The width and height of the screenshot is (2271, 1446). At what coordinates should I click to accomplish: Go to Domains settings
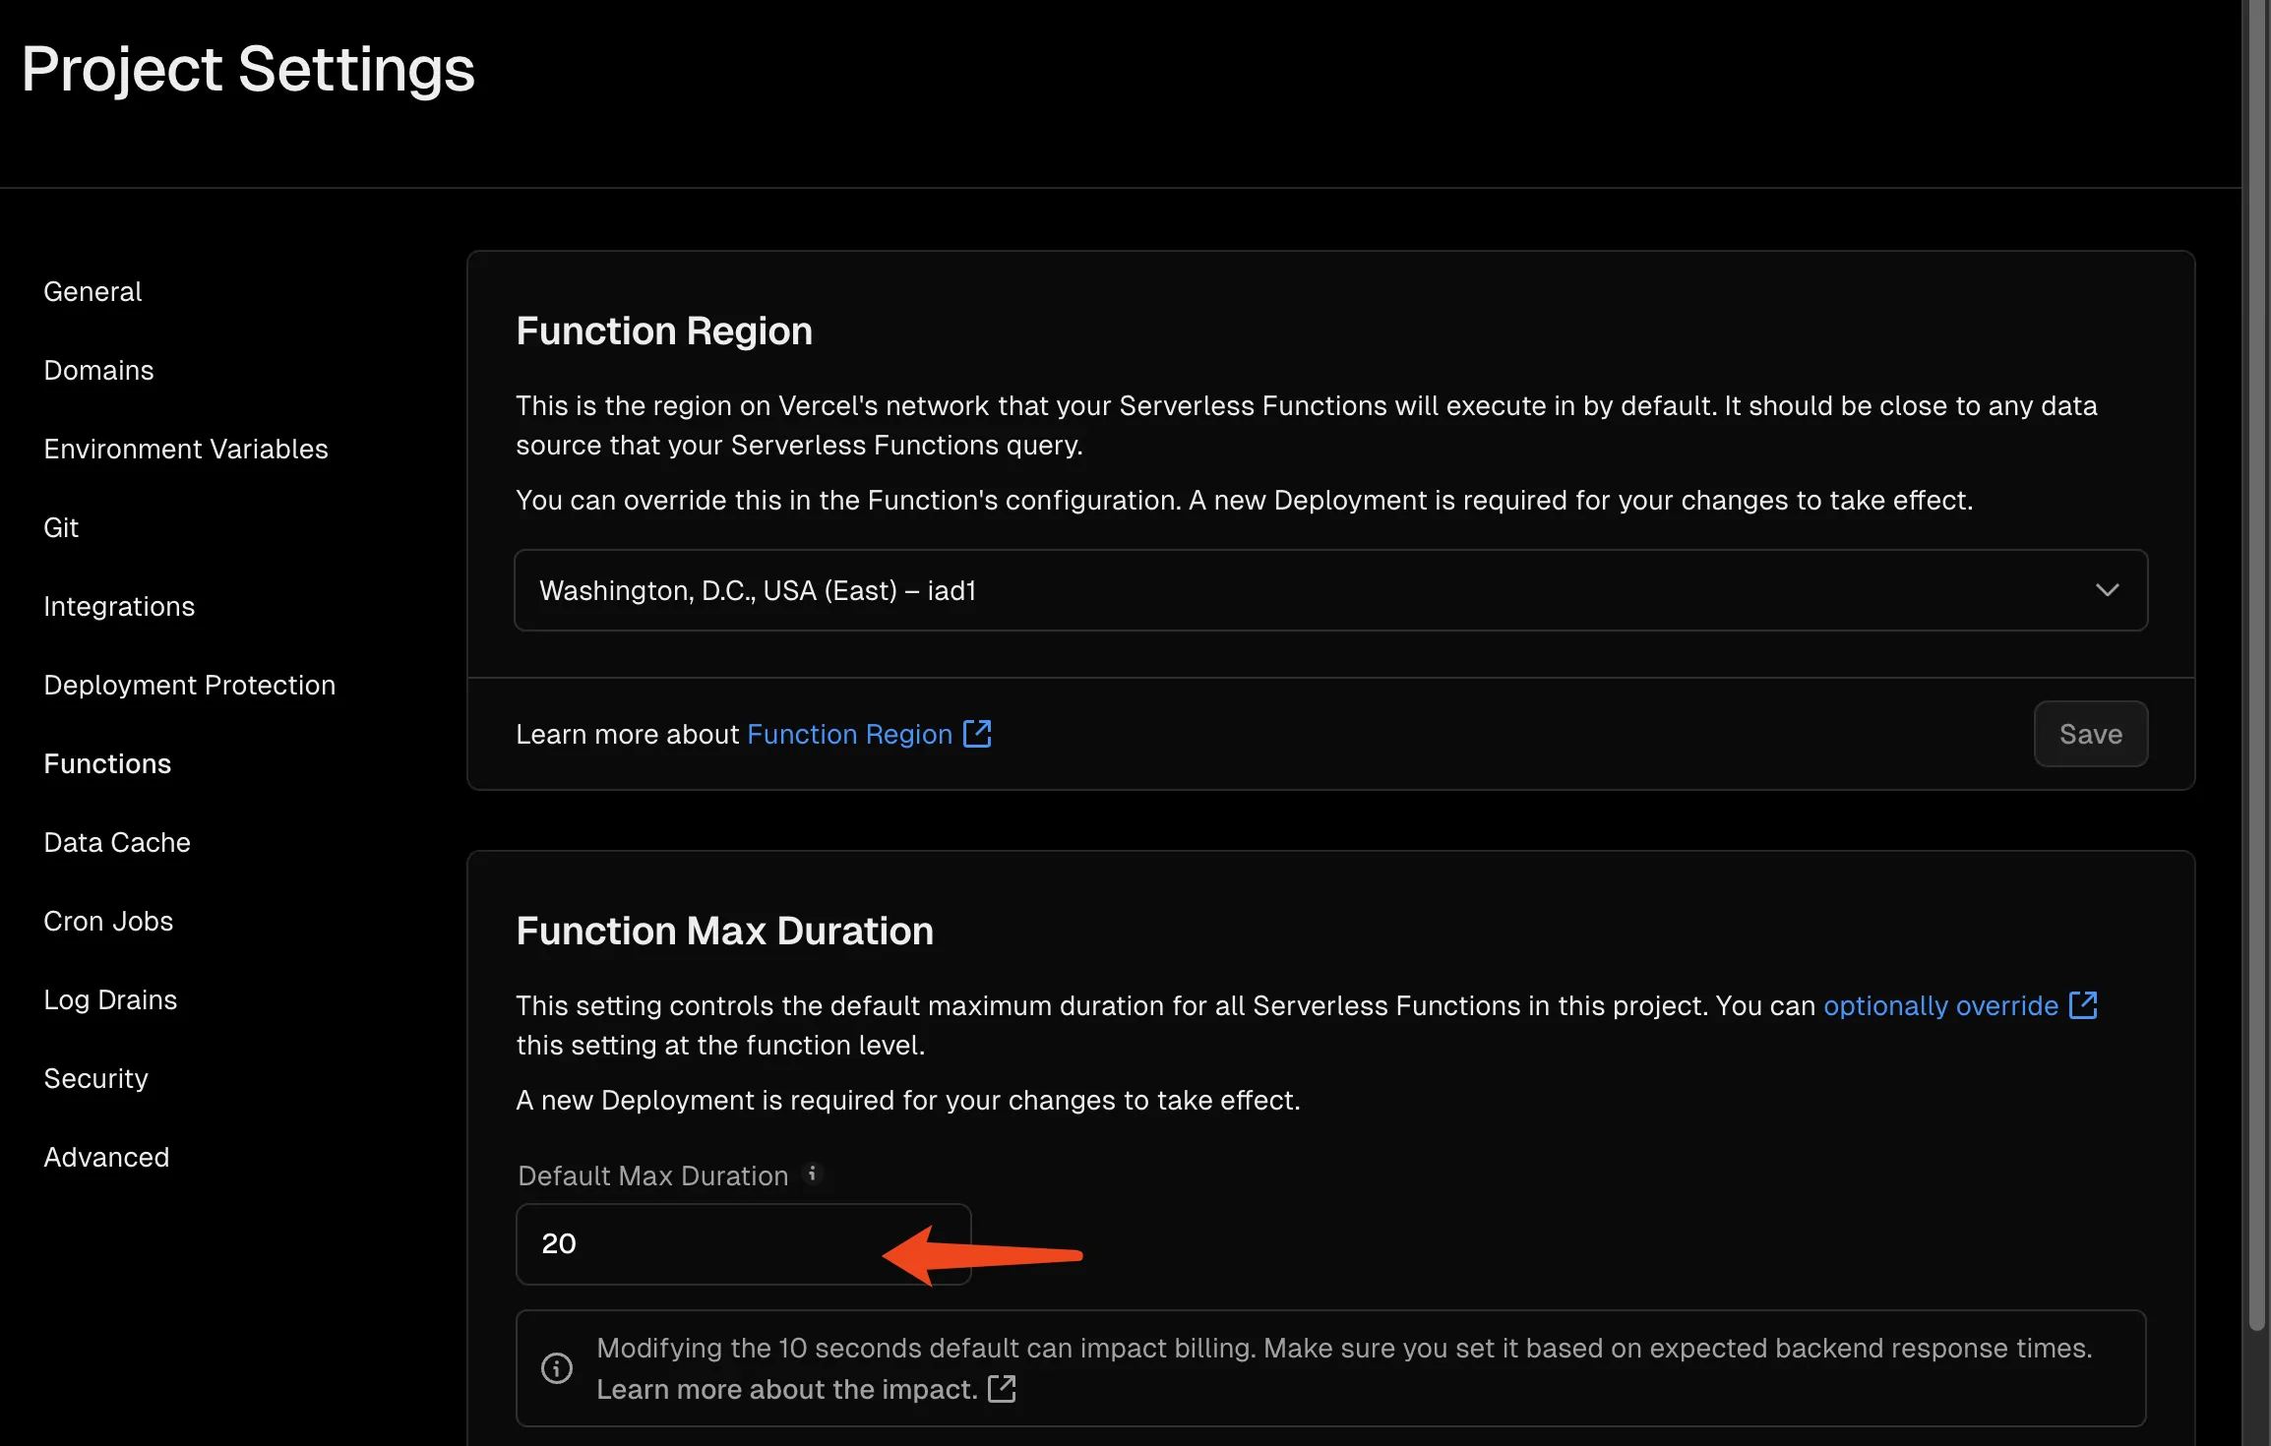click(x=98, y=370)
